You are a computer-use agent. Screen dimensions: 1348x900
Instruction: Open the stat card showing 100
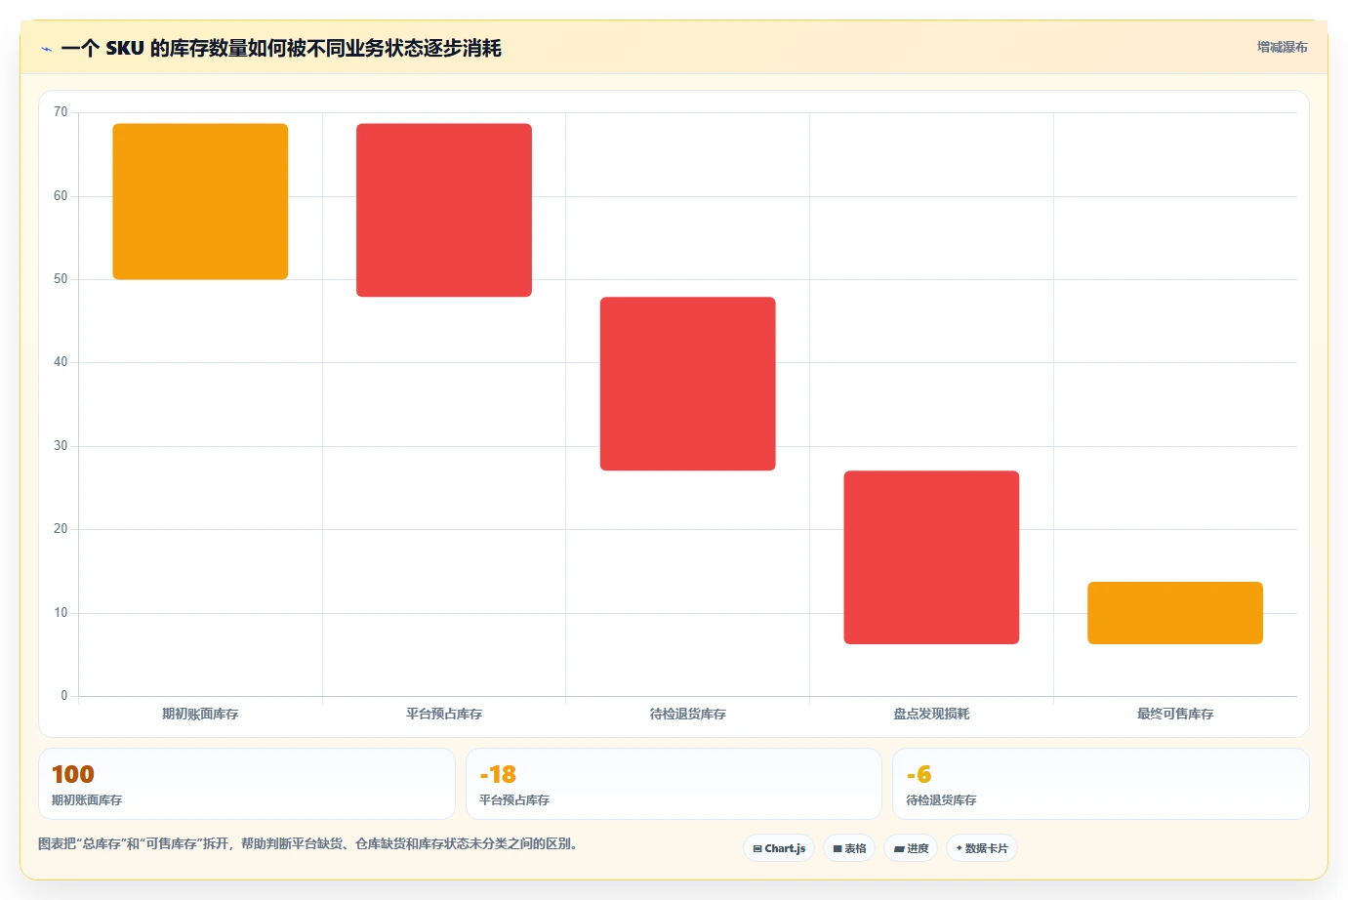(x=247, y=784)
